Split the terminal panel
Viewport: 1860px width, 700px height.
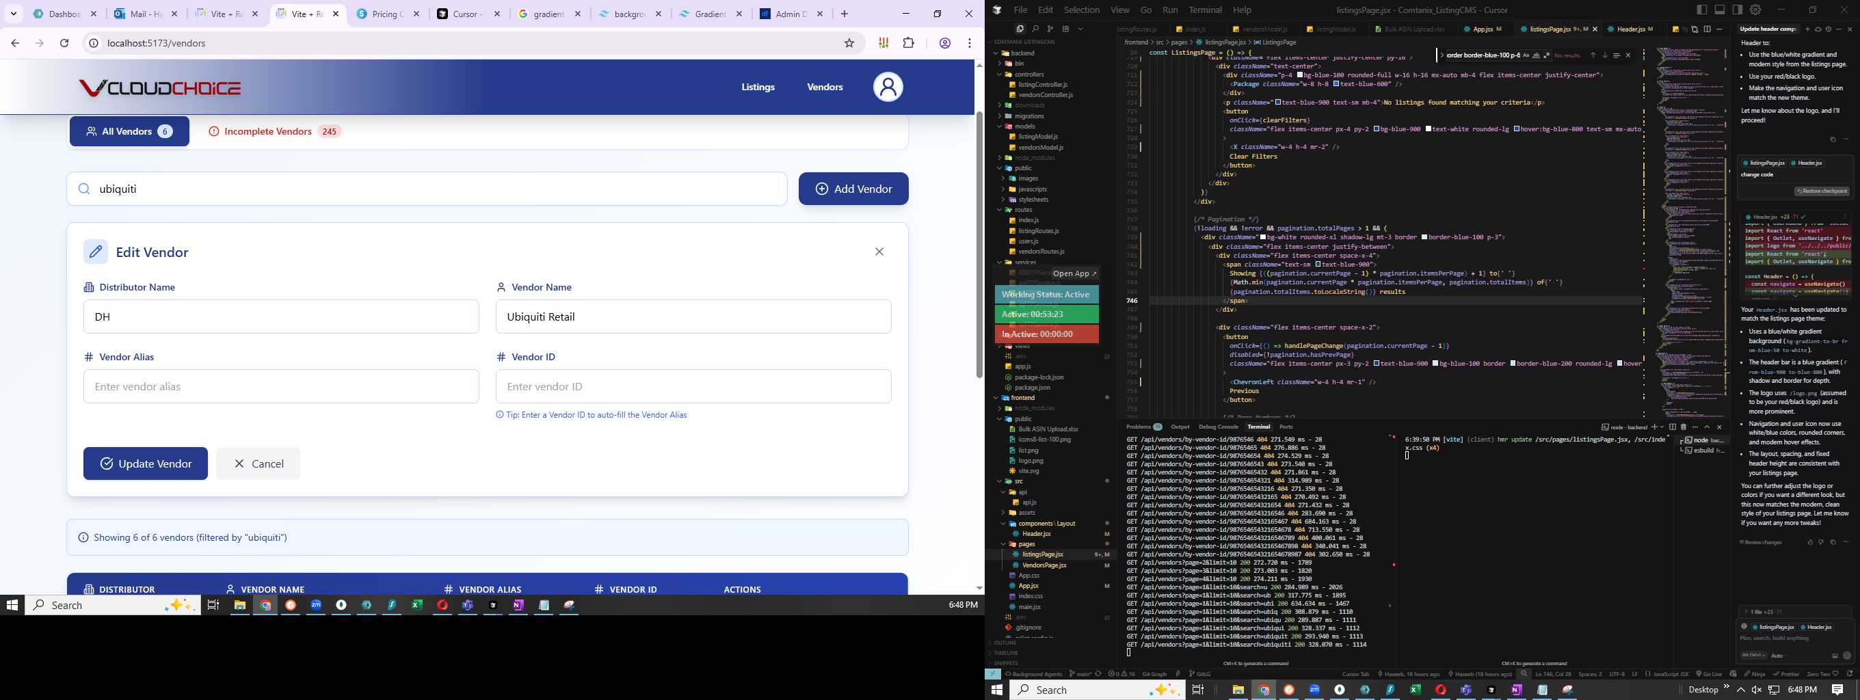(1673, 427)
